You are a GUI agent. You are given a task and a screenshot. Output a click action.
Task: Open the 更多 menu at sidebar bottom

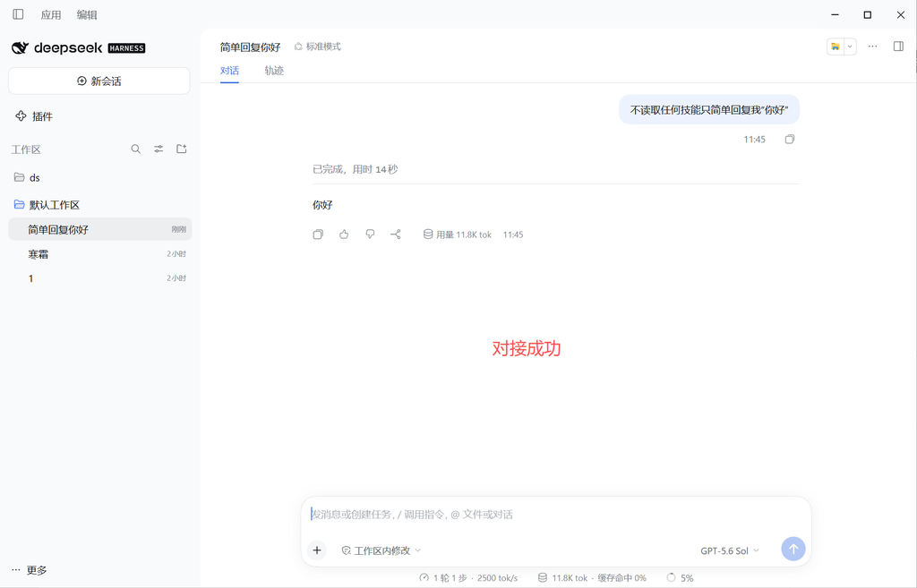[x=30, y=570]
